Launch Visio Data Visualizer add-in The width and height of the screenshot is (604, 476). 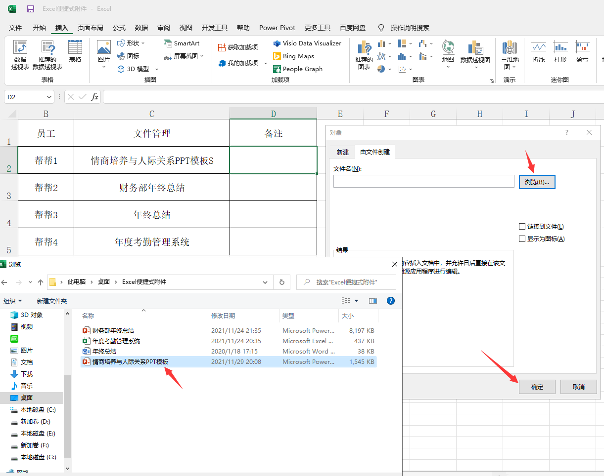point(307,43)
